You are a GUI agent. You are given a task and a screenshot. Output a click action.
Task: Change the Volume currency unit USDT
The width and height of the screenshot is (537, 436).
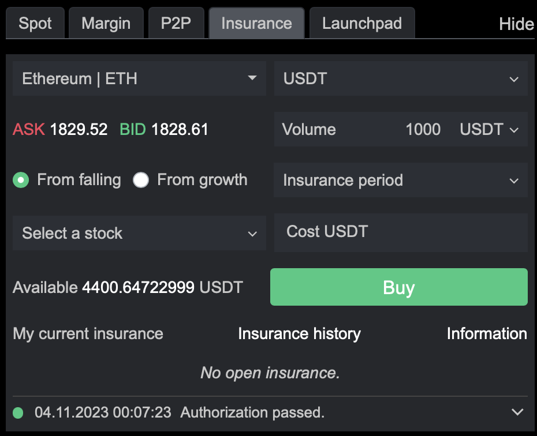490,129
